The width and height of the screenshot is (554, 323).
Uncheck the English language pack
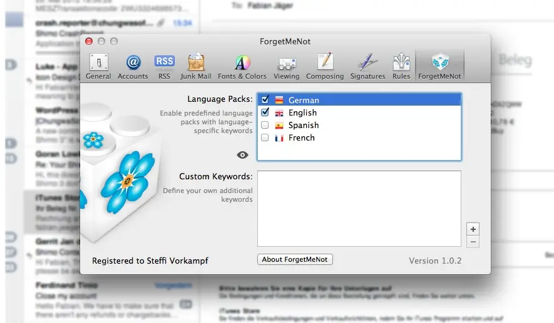pyautogui.click(x=265, y=112)
